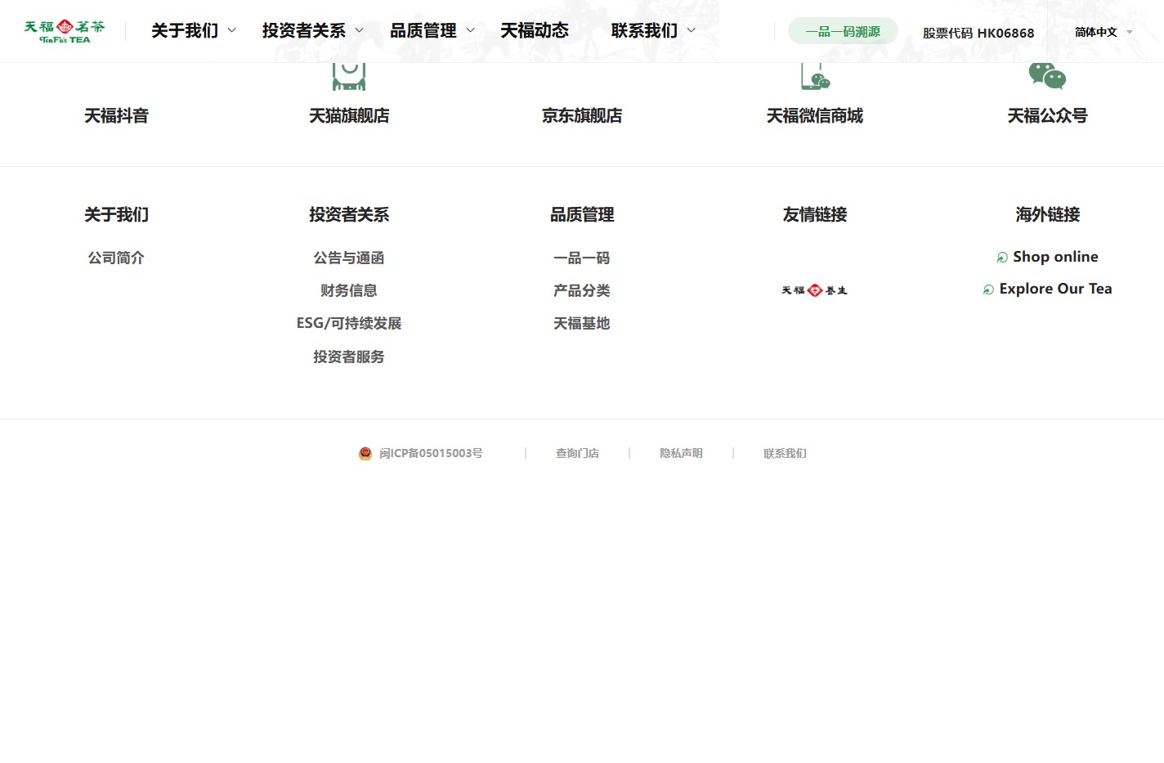This screenshot has width=1164, height=763.
Task: Open 公司简介 in the footer
Action: pos(116,258)
